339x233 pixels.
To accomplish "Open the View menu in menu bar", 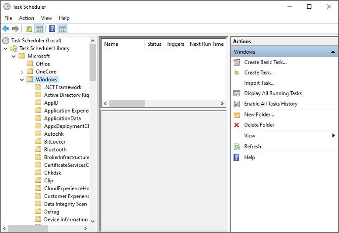I will tap(46, 18).
